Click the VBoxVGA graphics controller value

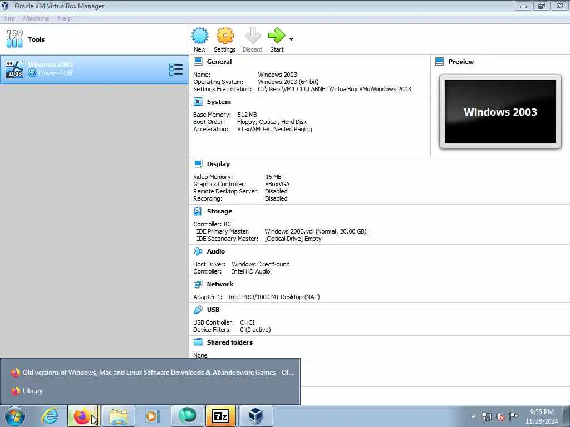click(x=277, y=184)
